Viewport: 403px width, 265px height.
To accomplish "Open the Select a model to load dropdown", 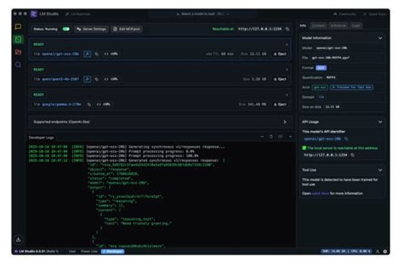I will click(x=203, y=14).
